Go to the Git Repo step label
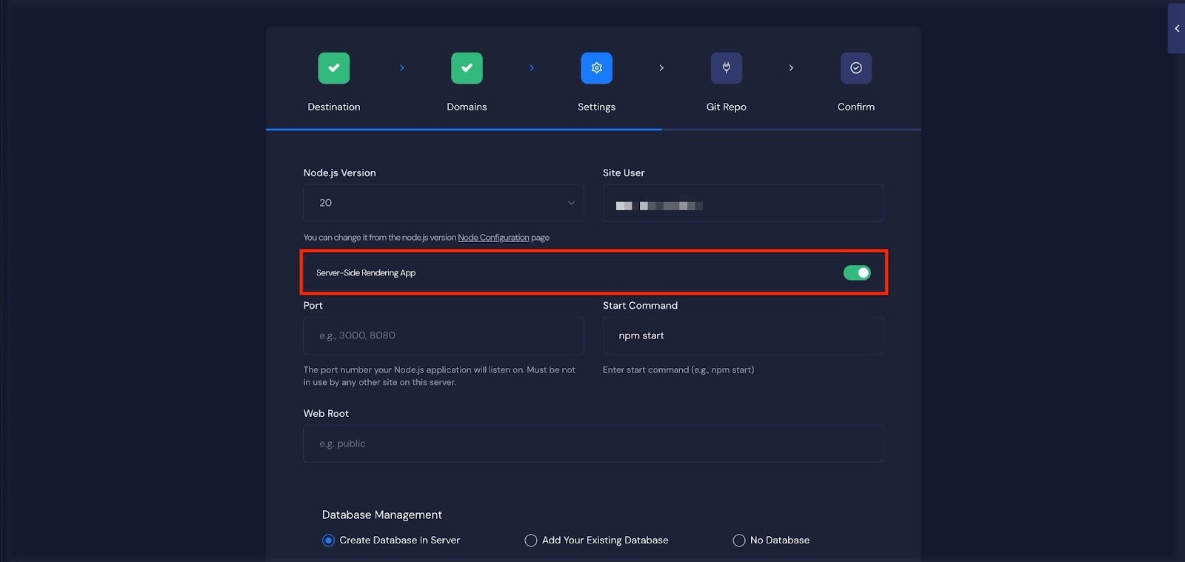The image size is (1185, 562). [726, 107]
